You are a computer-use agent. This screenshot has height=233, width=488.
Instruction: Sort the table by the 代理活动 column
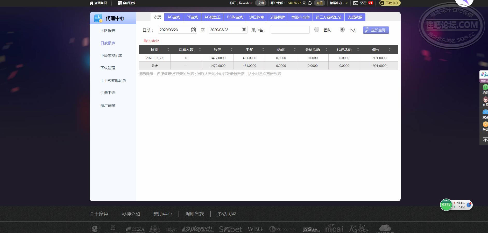pos(358,50)
